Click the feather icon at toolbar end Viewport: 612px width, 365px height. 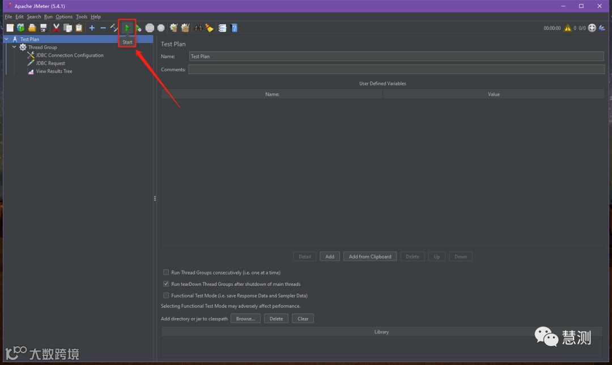(602, 28)
